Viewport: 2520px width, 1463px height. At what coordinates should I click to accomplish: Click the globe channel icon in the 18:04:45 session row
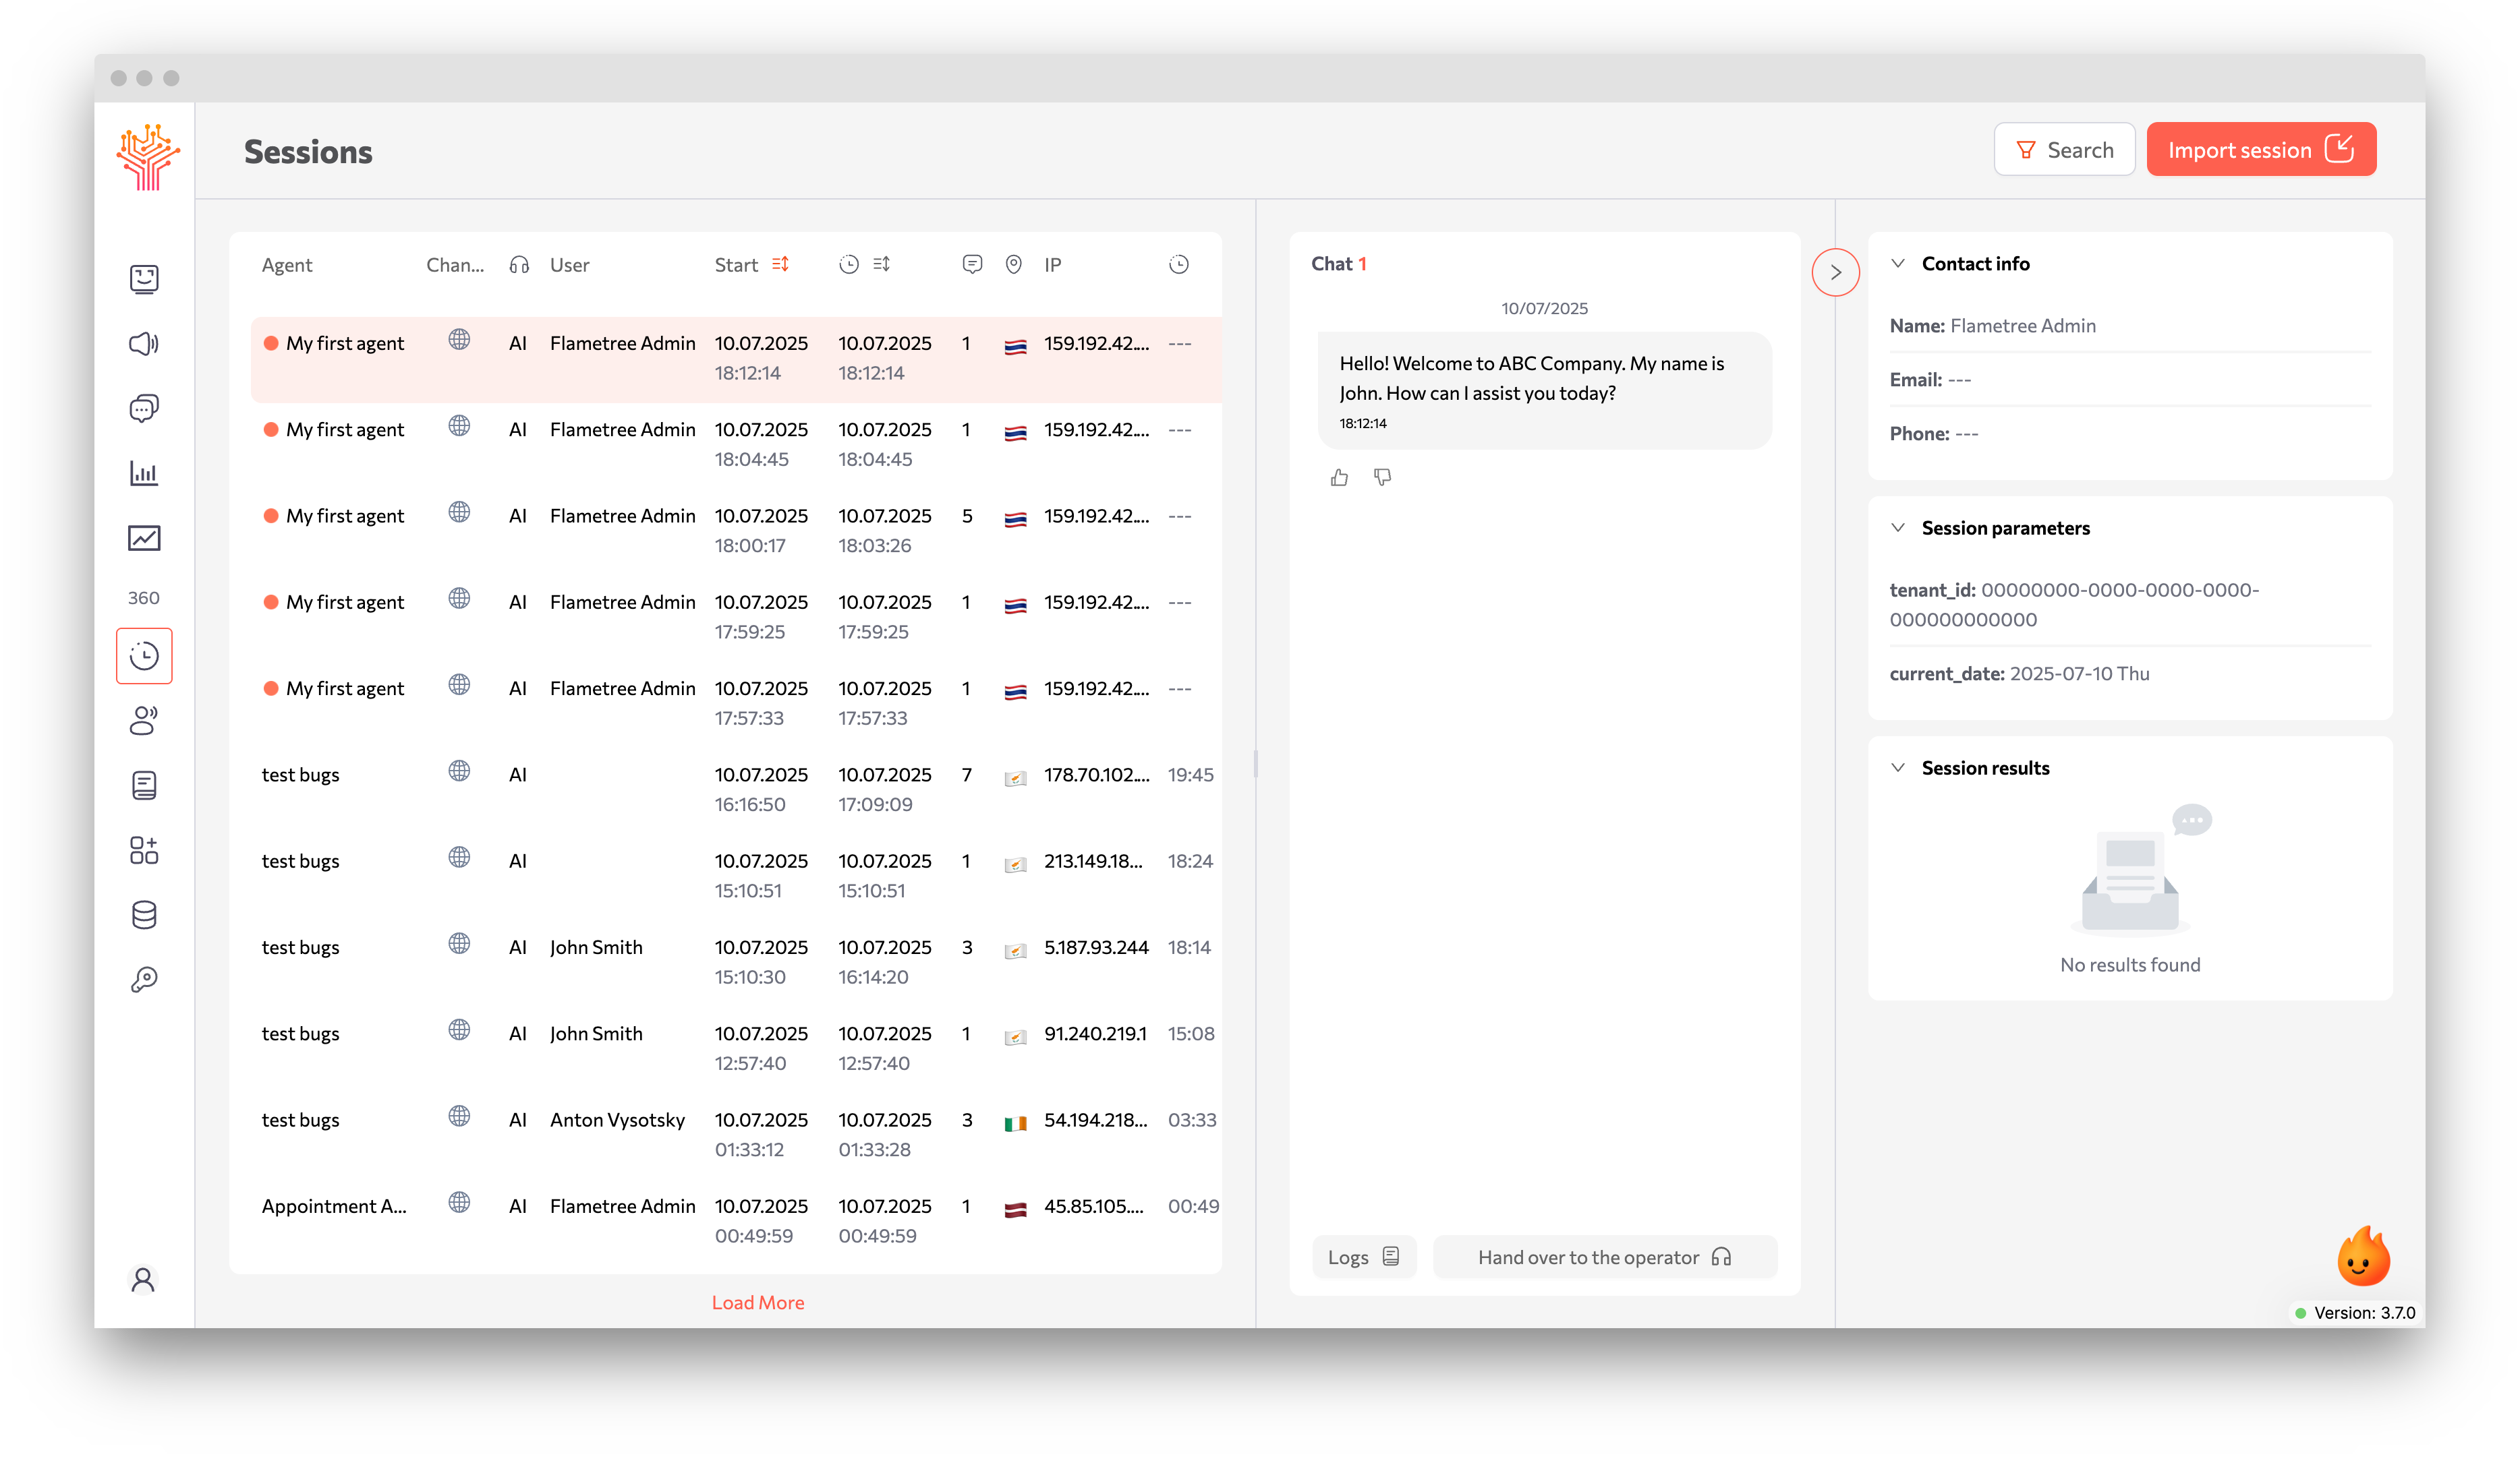coord(459,427)
